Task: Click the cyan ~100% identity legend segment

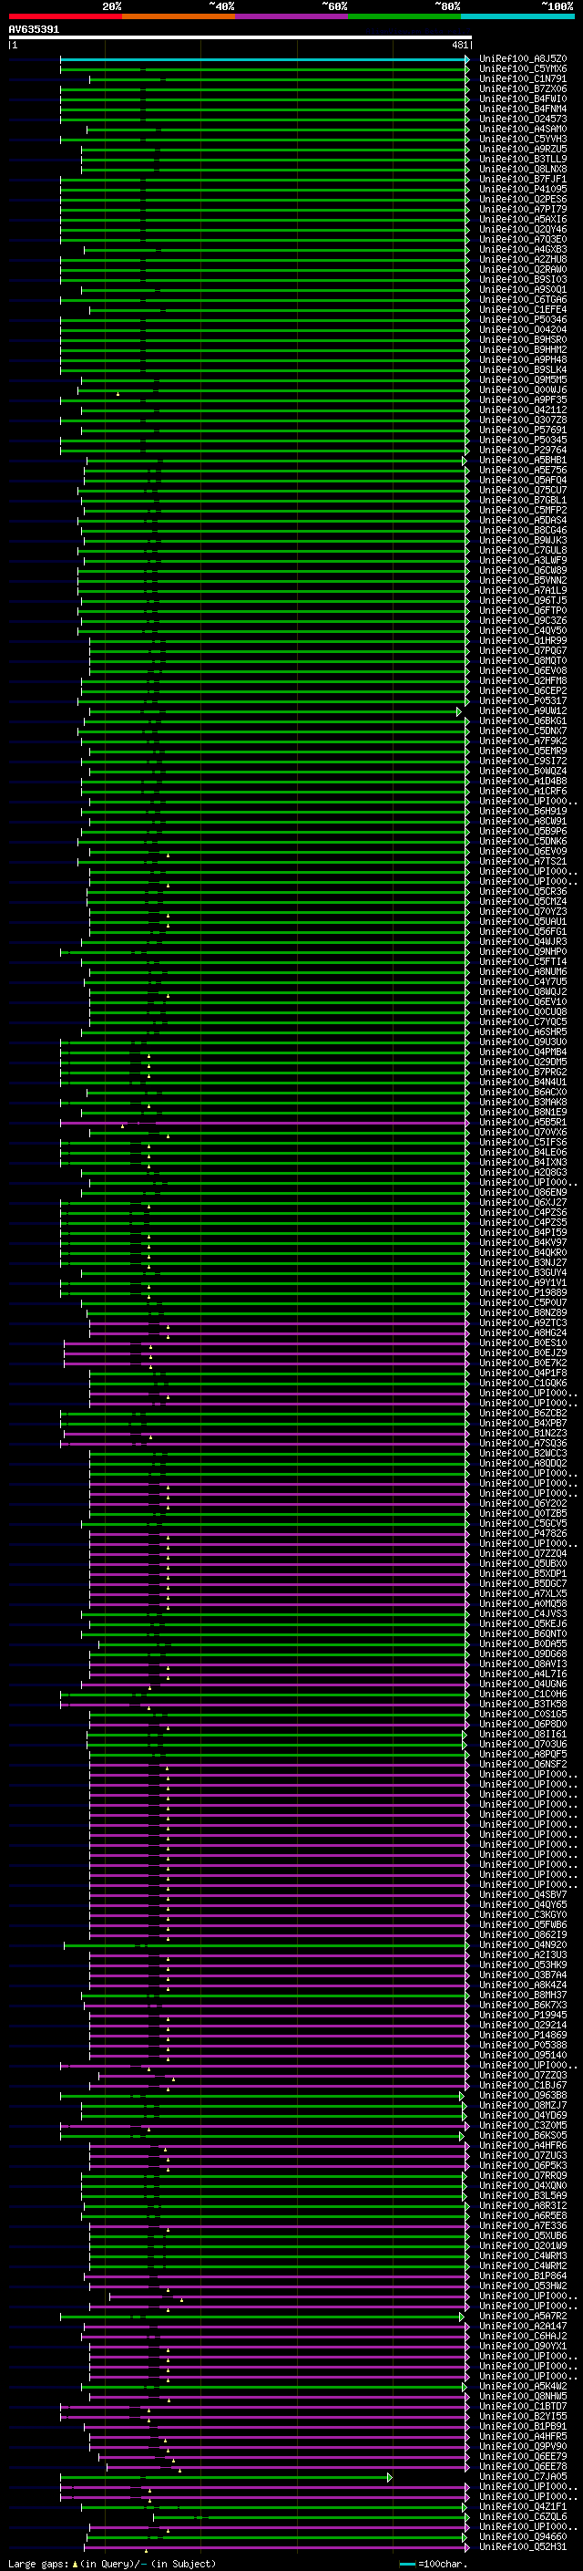Action: (517, 16)
